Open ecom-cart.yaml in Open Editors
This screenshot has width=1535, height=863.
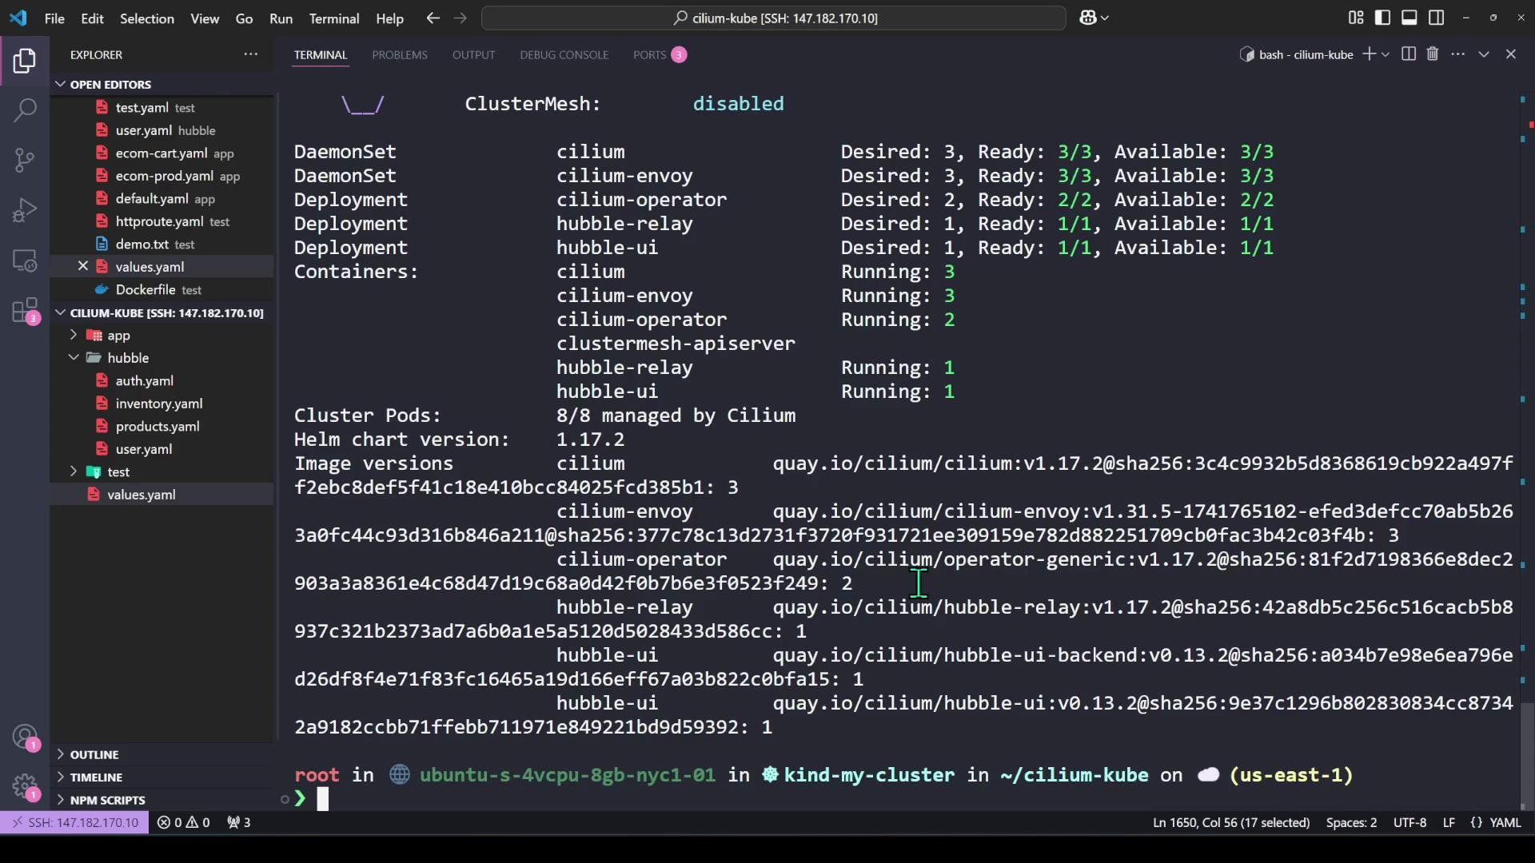(161, 153)
